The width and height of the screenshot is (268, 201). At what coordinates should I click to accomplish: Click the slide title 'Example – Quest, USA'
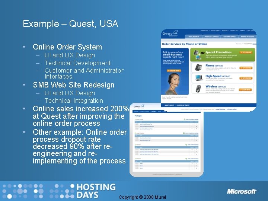coord(70,23)
